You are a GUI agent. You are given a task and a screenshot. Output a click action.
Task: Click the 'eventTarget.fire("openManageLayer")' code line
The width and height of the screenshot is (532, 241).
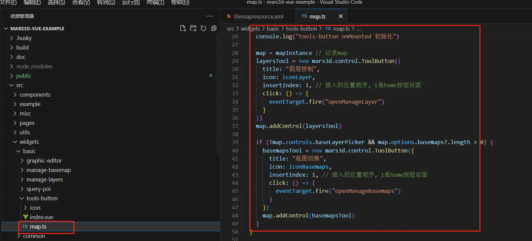326,102
